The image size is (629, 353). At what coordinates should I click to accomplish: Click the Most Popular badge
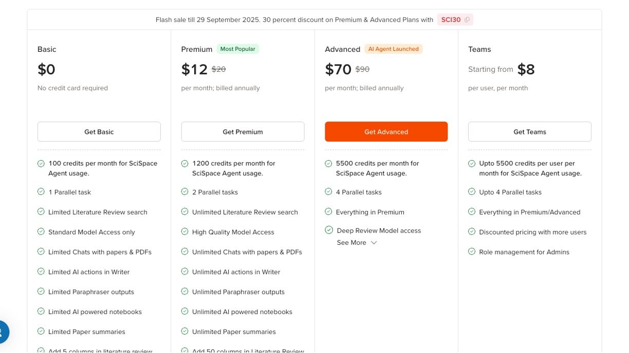tap(237, 49)
